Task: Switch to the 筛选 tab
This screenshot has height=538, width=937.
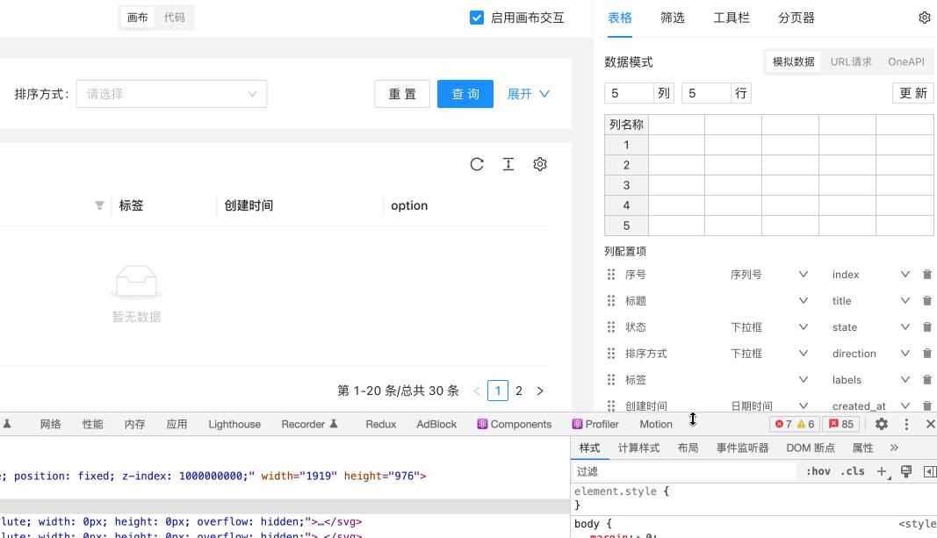Action: pyautogui.click(x=673, y=17)
